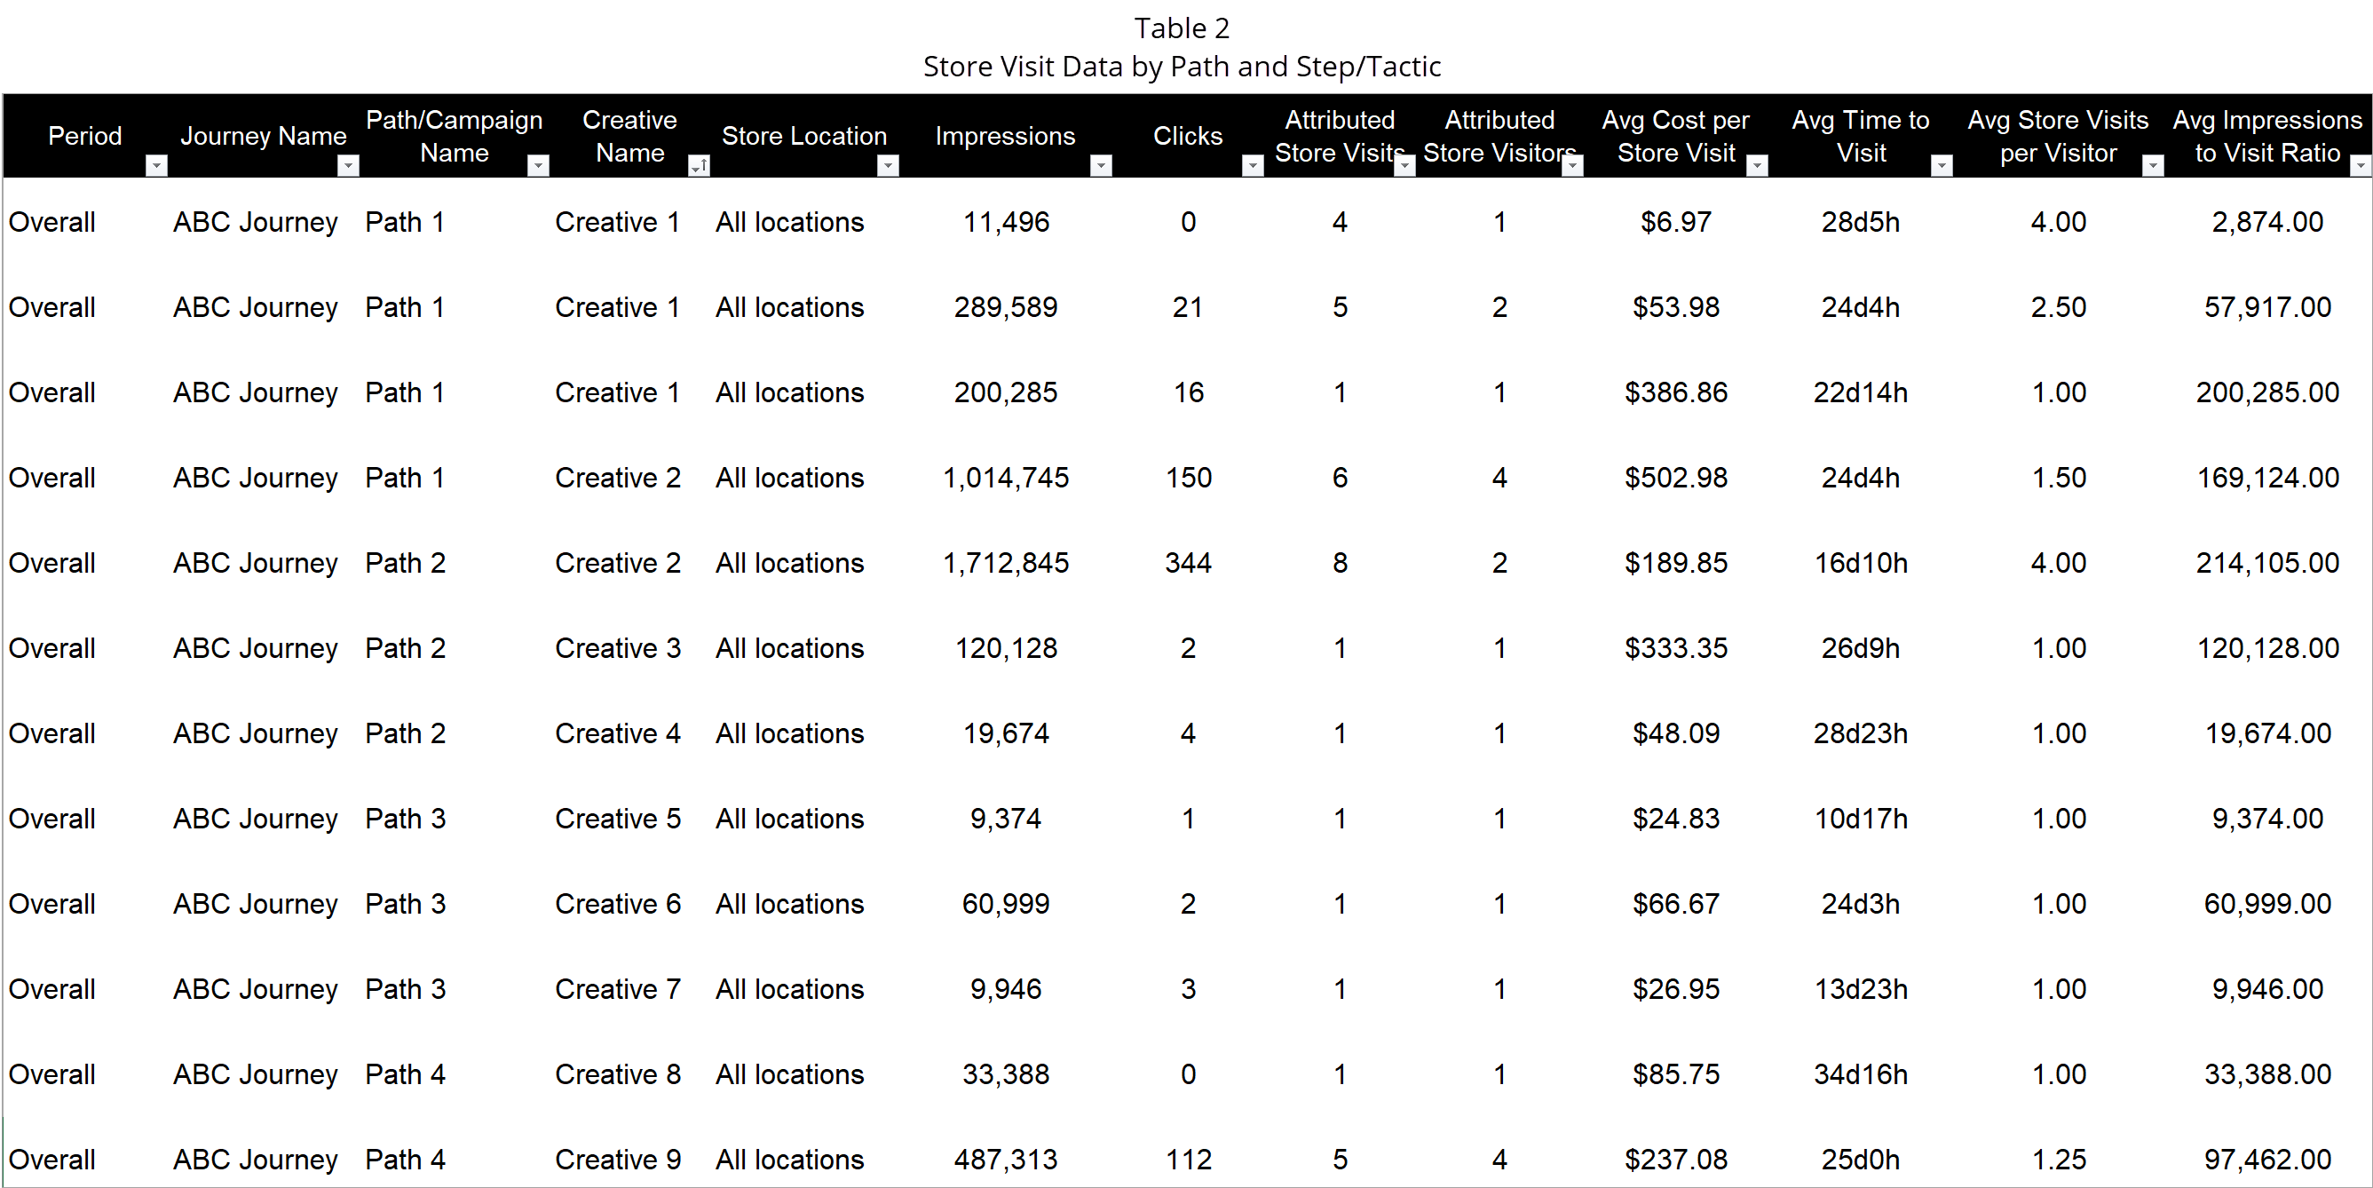Open Avg Cost per Store Visit filter
Viewport: 2373px width, 1188px height.
click(1757, 165)
